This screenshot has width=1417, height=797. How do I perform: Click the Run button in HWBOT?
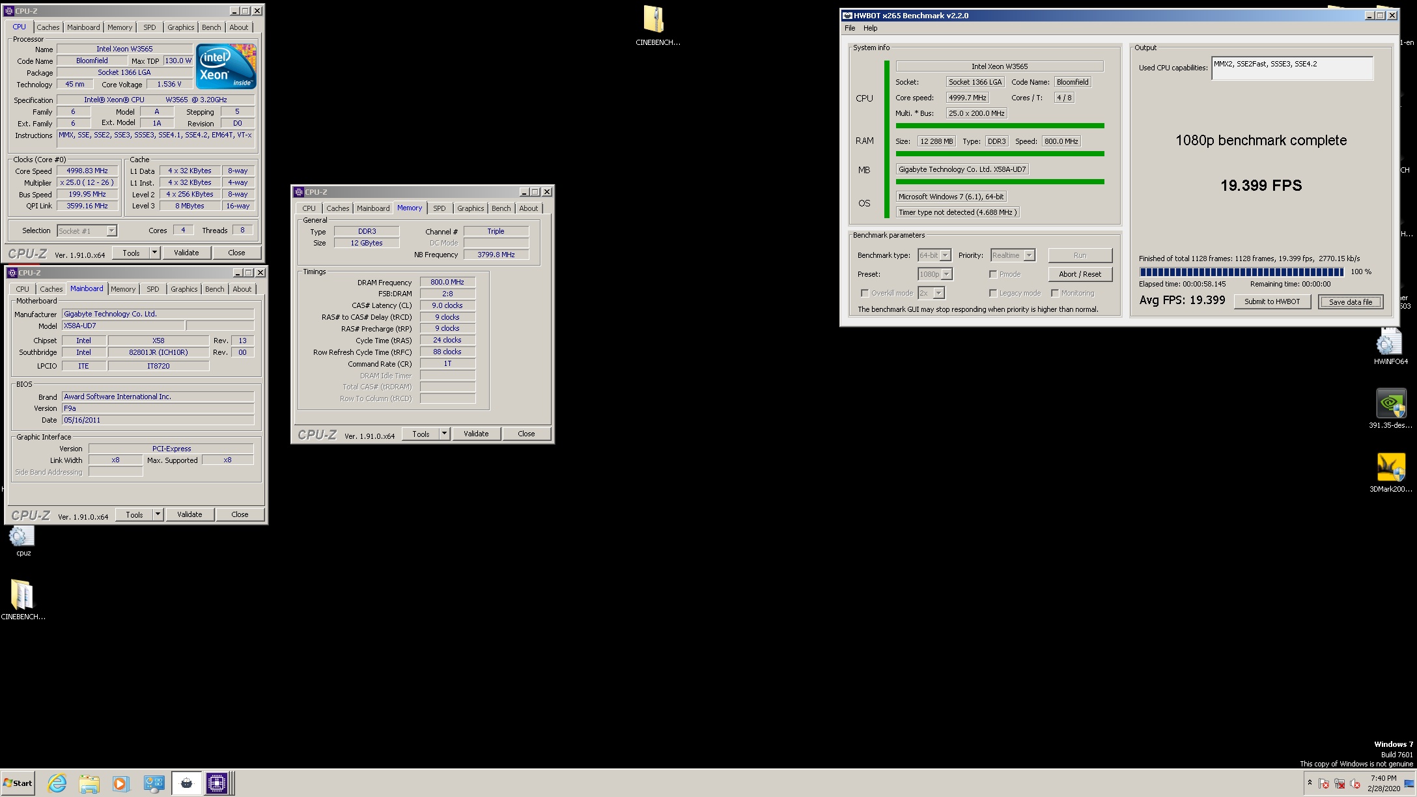click(1080, 255)
